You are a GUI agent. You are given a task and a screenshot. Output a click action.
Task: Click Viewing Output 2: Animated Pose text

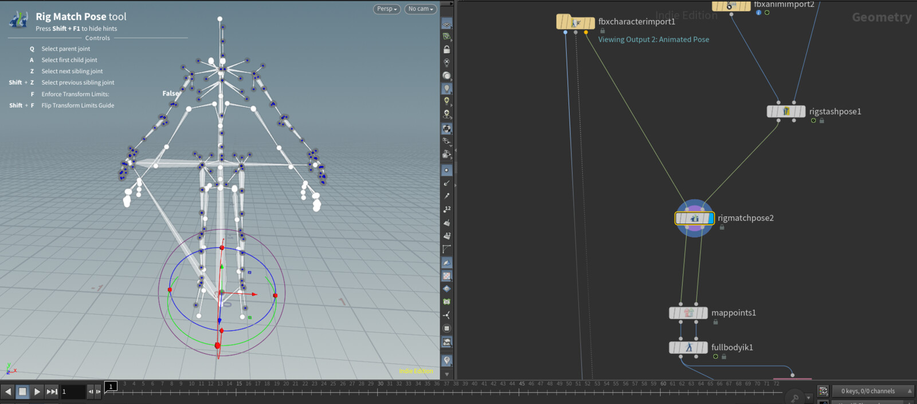click(653, 39)
